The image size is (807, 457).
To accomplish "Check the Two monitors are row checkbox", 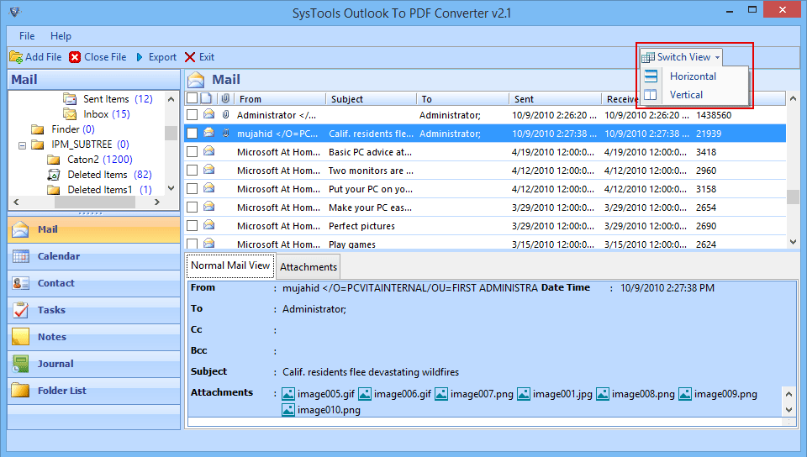I will pyautogui.click(x=192, y=171).
